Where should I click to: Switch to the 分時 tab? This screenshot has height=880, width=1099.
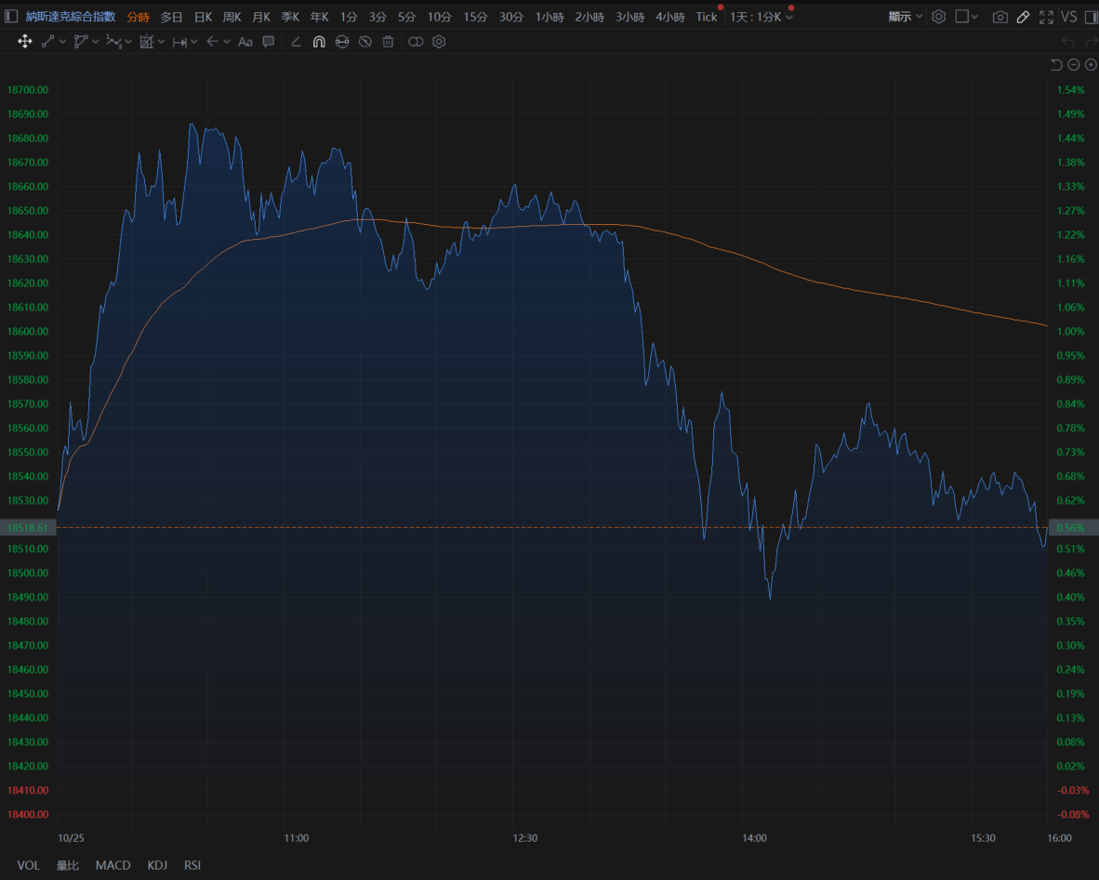tap(139, 17)
